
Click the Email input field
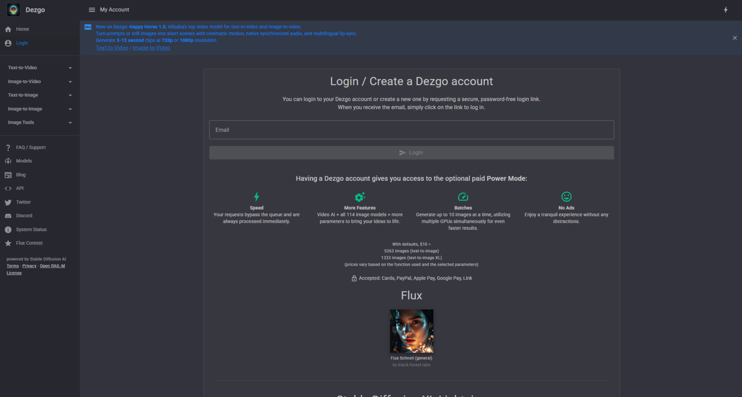[411, 130]
